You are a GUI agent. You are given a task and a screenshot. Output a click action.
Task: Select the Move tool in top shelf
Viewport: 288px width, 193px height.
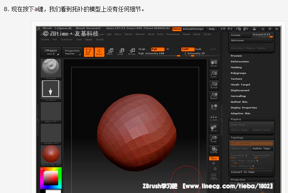[x=110, y=52]
